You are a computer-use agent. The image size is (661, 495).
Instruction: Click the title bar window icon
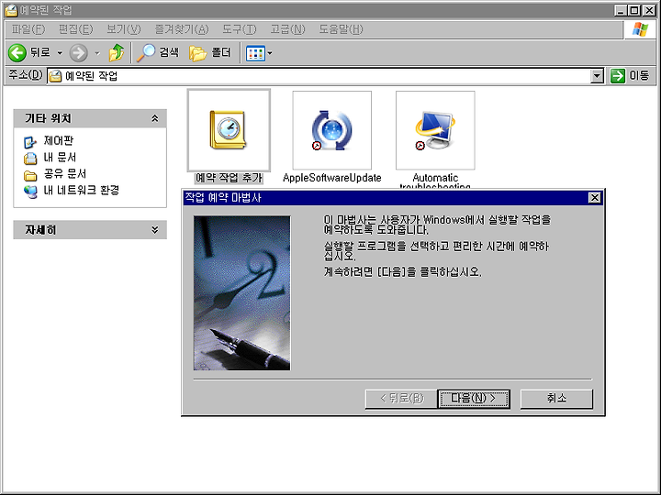click(11, 10)
